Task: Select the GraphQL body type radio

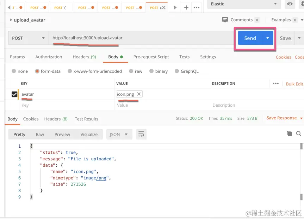Action: [176, 71]
